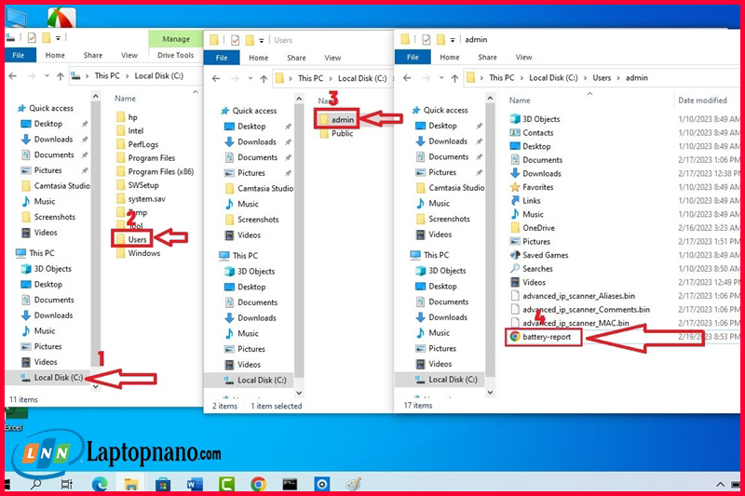
Task: Click the Properties checkmark in Local Disk window
Action: tap(32, 37)
